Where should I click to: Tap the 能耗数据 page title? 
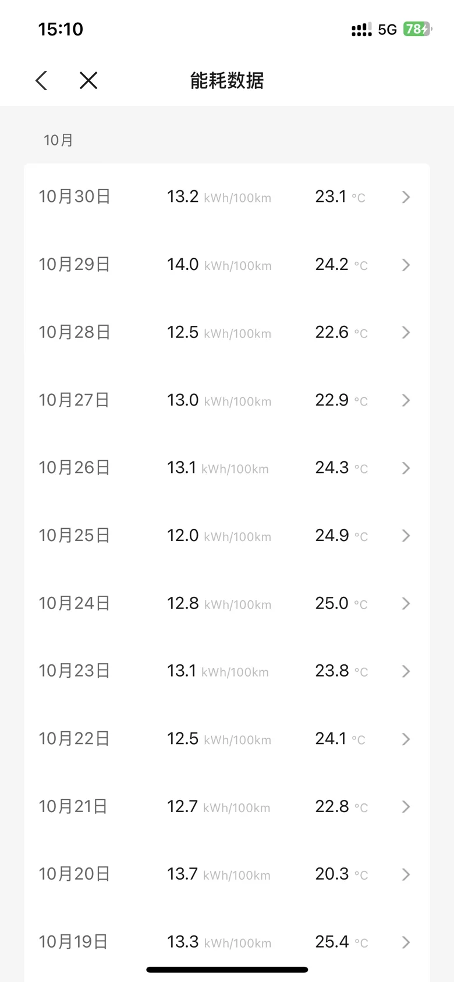click(227, 80)
